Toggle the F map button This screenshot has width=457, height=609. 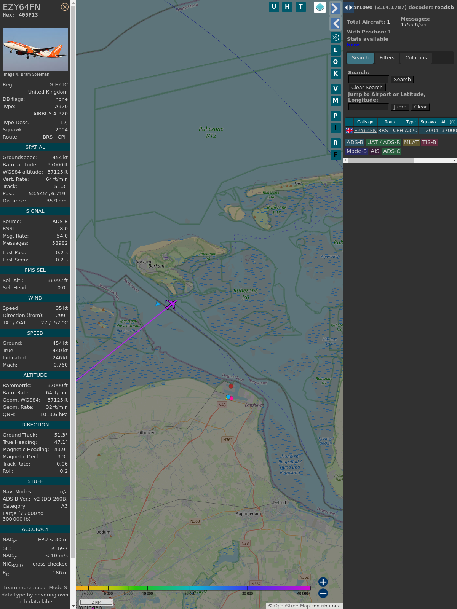tap(336, 155)
